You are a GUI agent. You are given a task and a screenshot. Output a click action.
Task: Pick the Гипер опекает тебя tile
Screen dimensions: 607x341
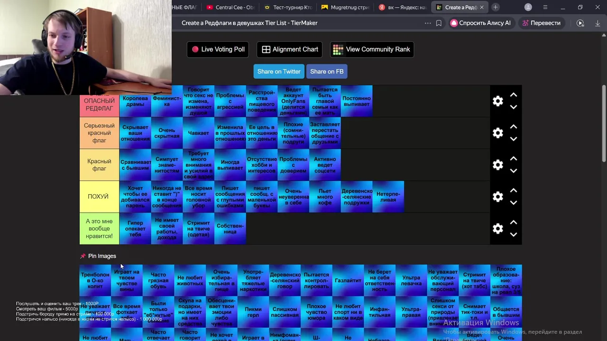[x=135, y=229]
